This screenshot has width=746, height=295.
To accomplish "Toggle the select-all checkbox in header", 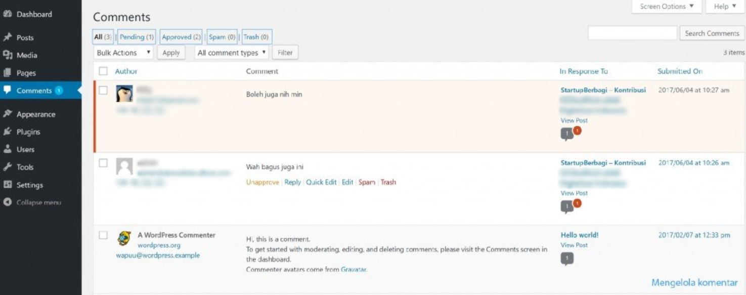I will 103,71.
